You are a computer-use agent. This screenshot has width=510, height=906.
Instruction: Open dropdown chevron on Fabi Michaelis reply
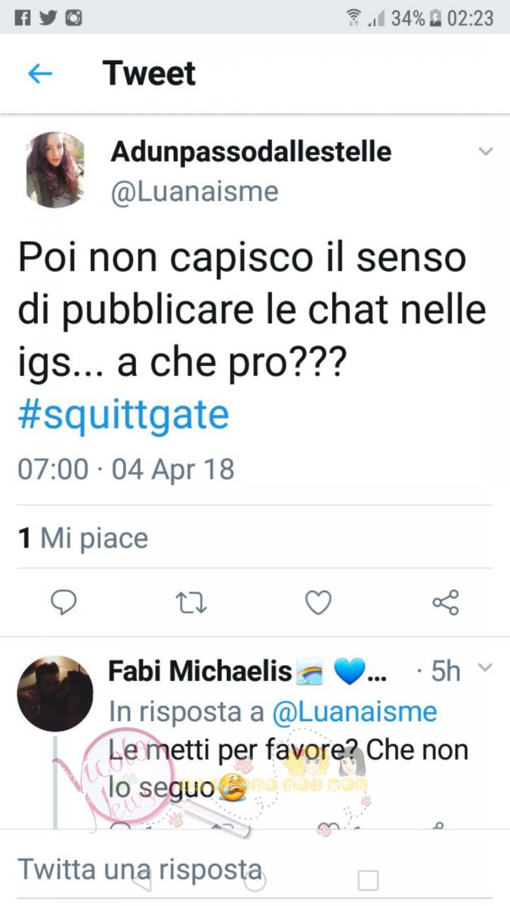[x=485, y=668]
